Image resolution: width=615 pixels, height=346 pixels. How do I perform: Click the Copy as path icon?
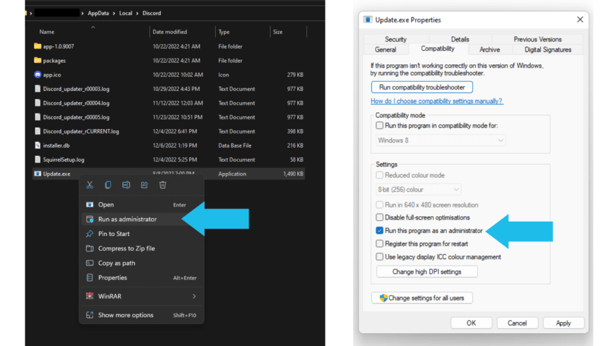point(90,263)
